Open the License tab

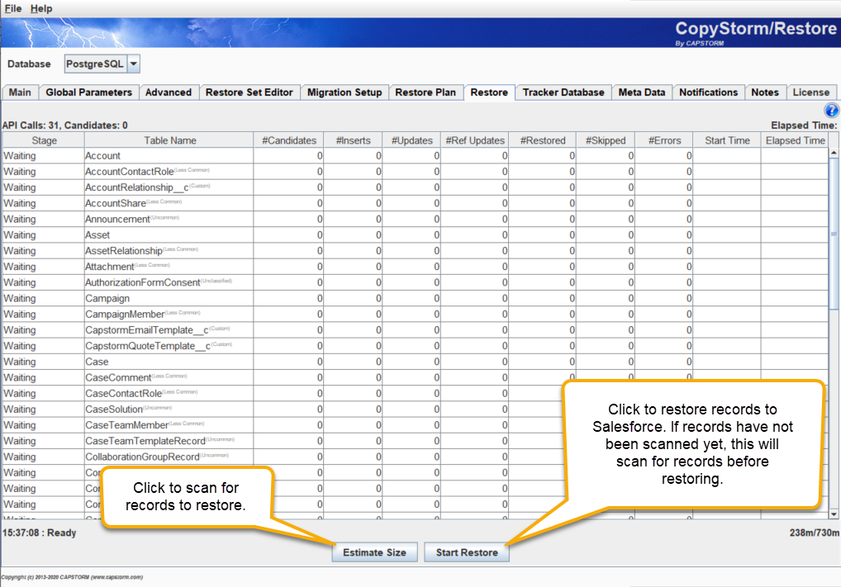[811, 92]
